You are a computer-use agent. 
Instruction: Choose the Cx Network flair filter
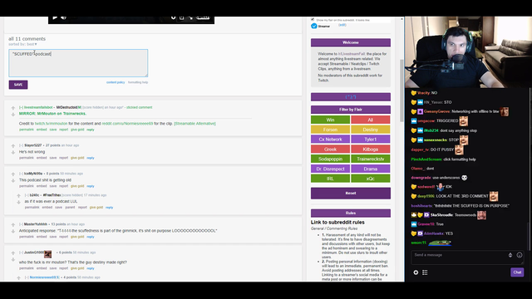[x=330, y=140]
